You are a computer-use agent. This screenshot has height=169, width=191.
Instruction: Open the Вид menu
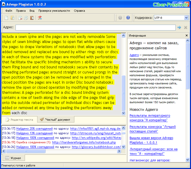[32, 11]
